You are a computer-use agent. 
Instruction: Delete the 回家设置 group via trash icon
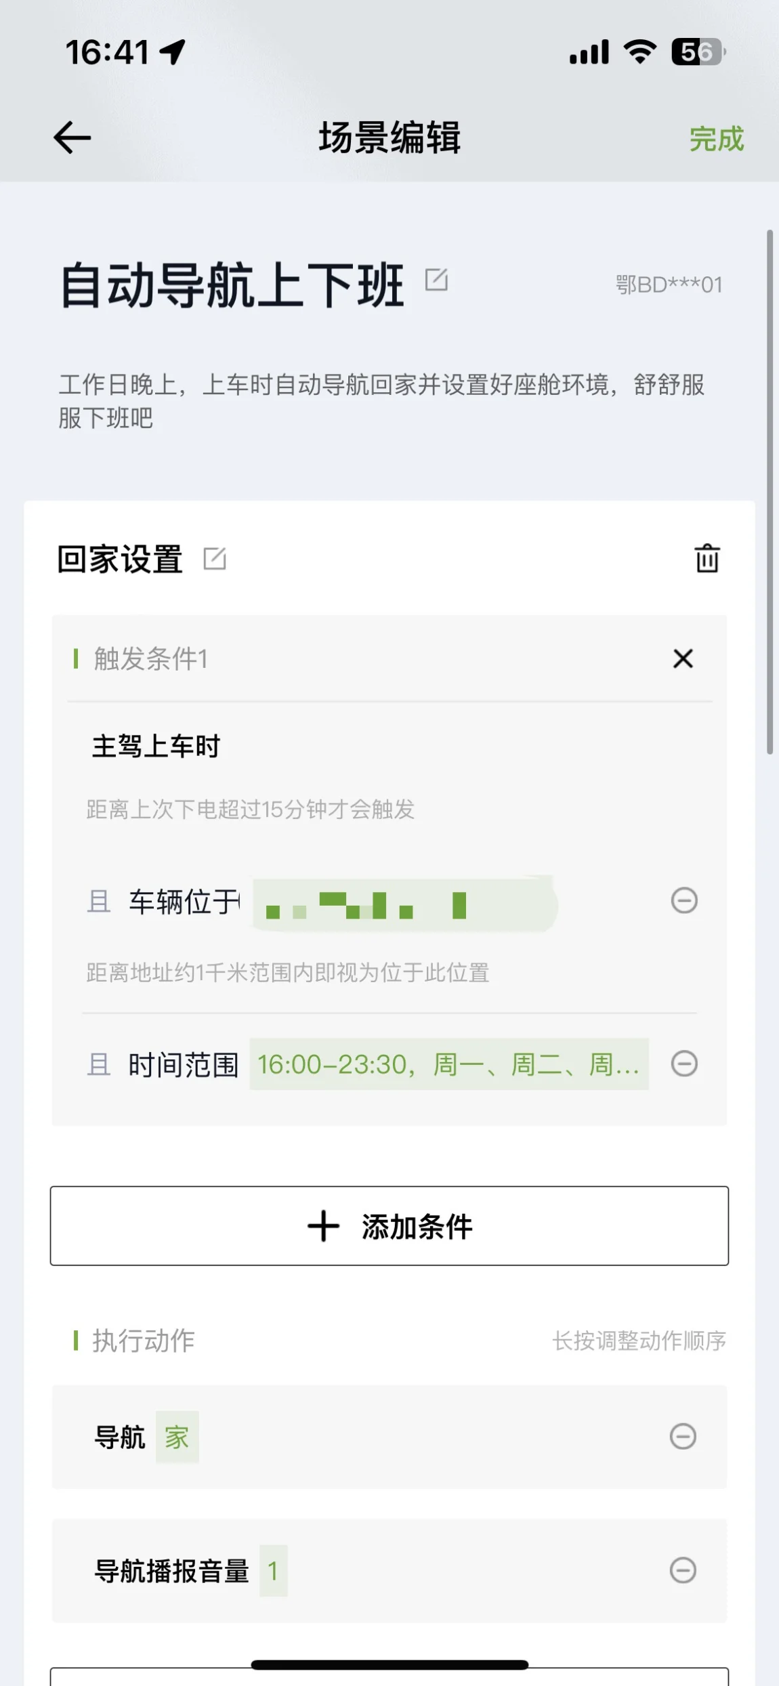pos(707,559)
